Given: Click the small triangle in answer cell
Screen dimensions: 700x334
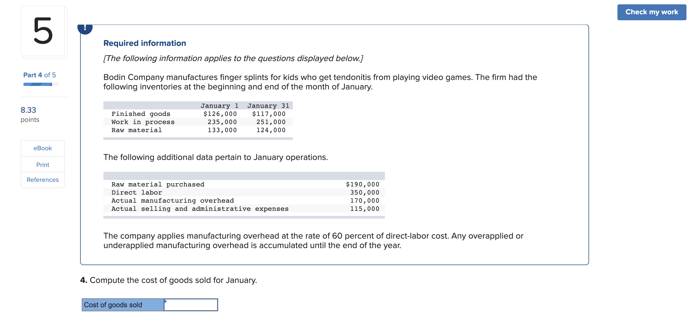Looking at the screenshot, I should click(x=165, y=301).
